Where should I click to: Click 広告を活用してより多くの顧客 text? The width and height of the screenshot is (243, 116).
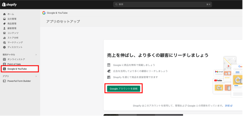(140, 71)
